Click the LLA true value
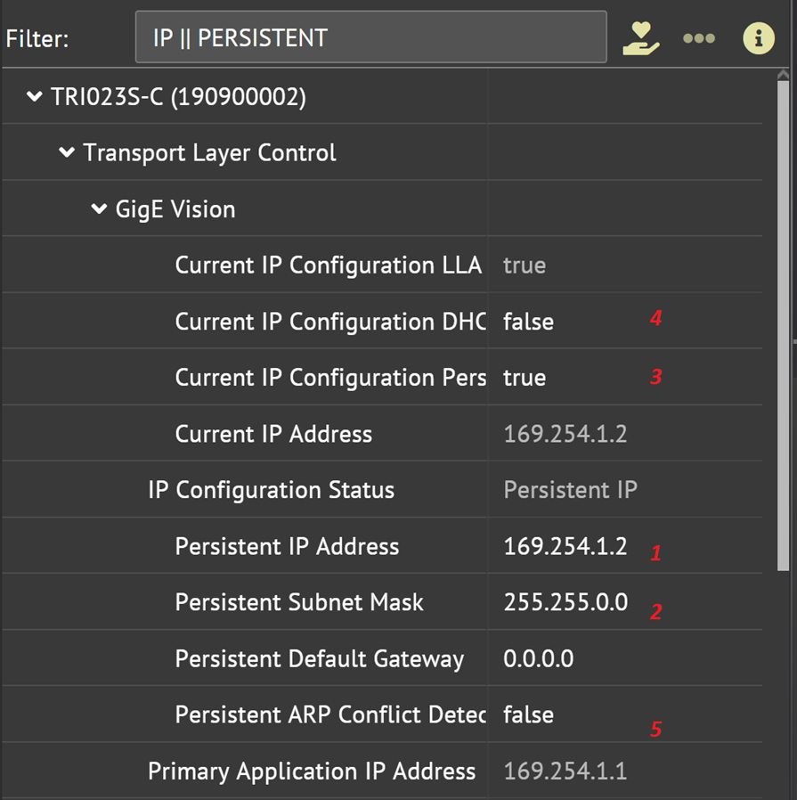 click(x=525, y=265)
